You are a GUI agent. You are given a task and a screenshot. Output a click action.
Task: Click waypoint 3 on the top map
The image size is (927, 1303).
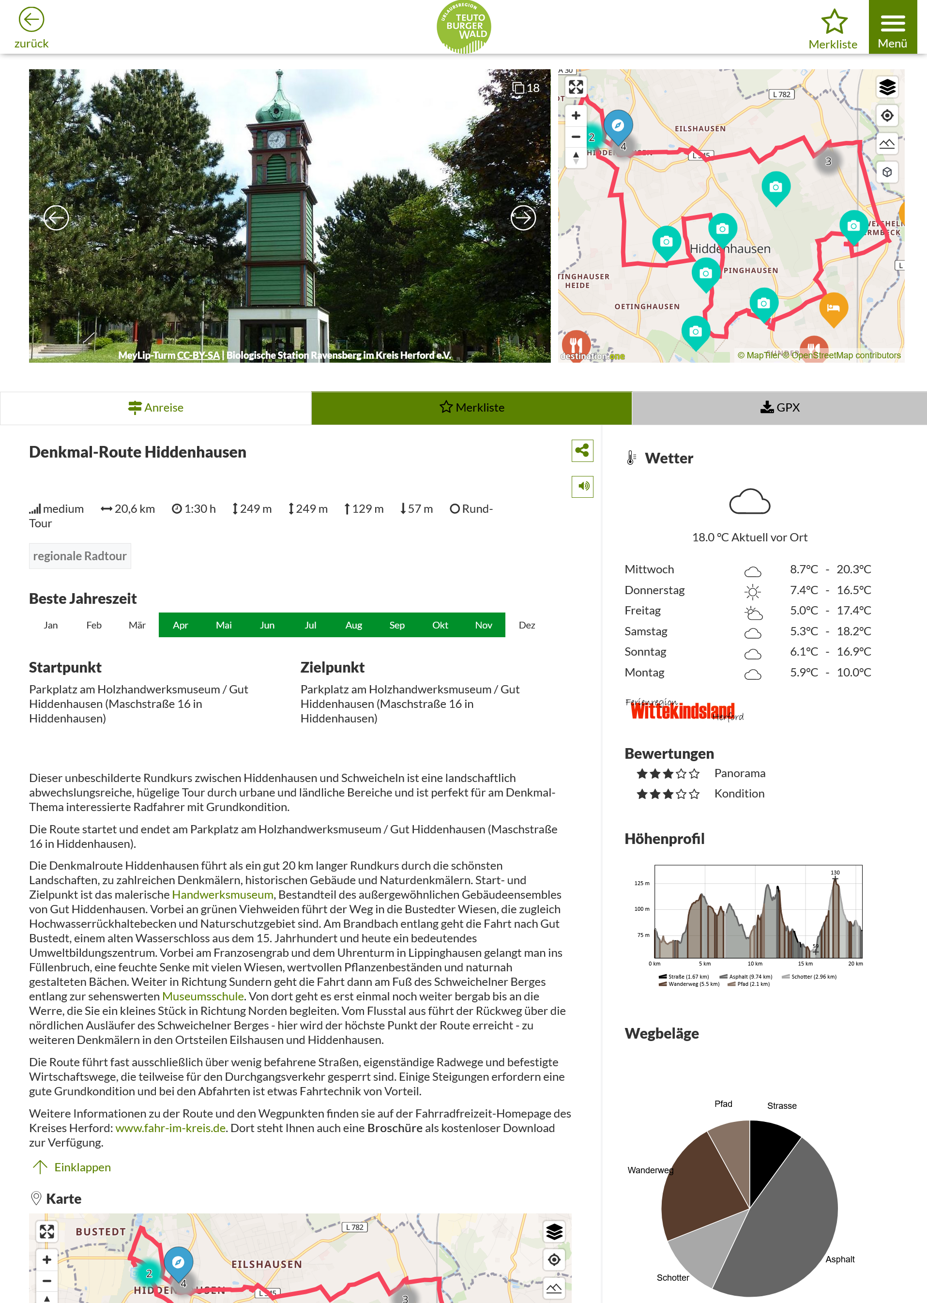point(828,162)
